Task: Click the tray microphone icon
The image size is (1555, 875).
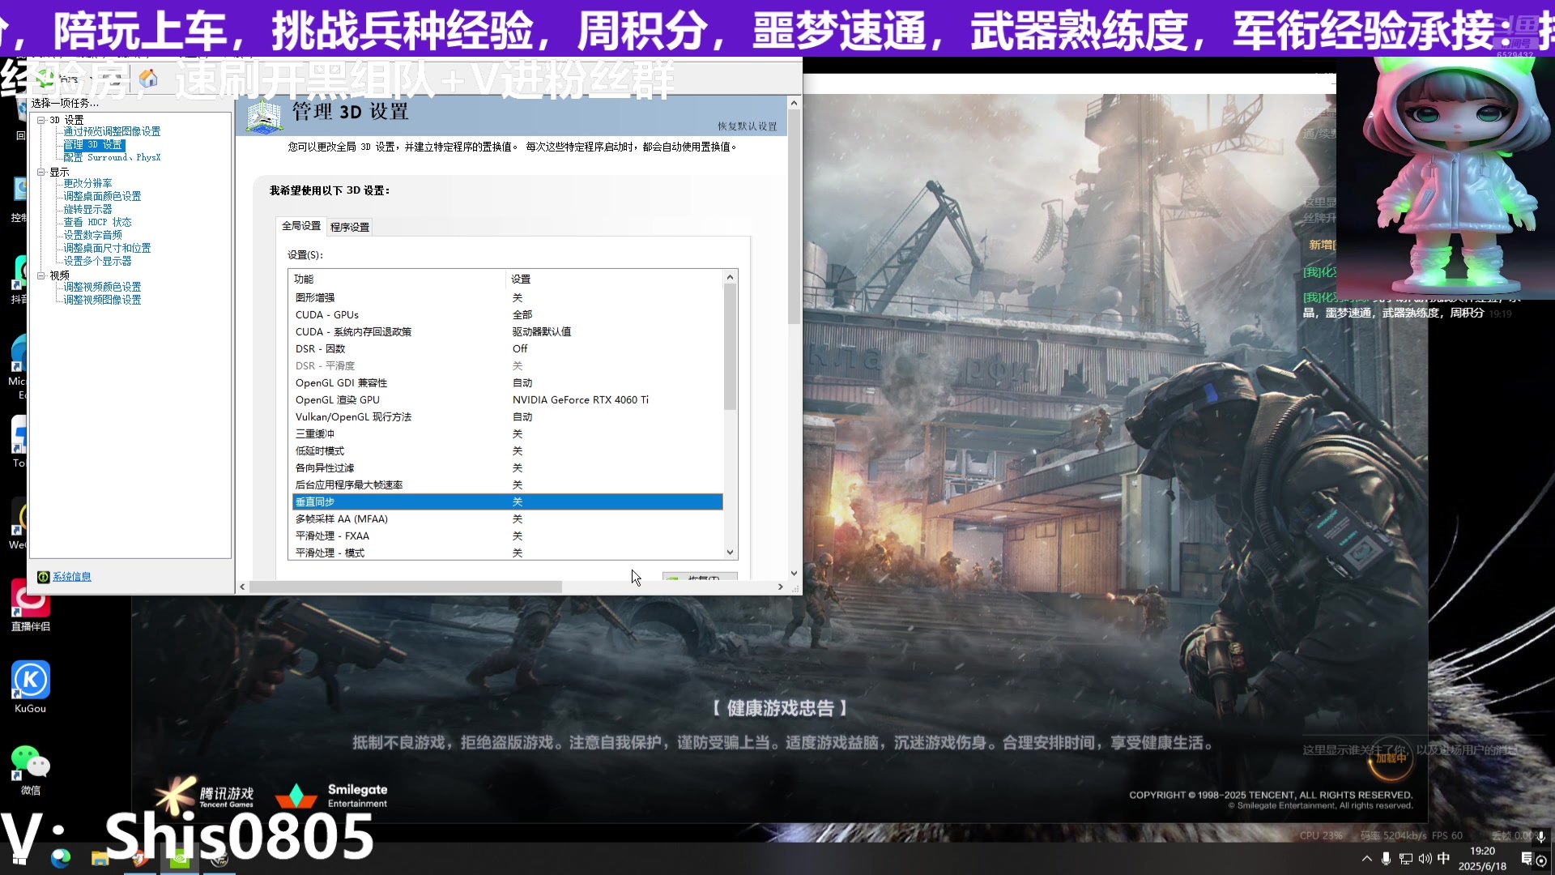Action: pos(1386,858)
